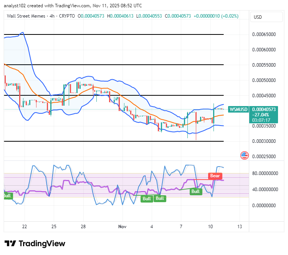Click the 0.00000000 indicator scale label
Image resolution: width=288 pixels, height=255 pixels.
(x=264, y=206)
